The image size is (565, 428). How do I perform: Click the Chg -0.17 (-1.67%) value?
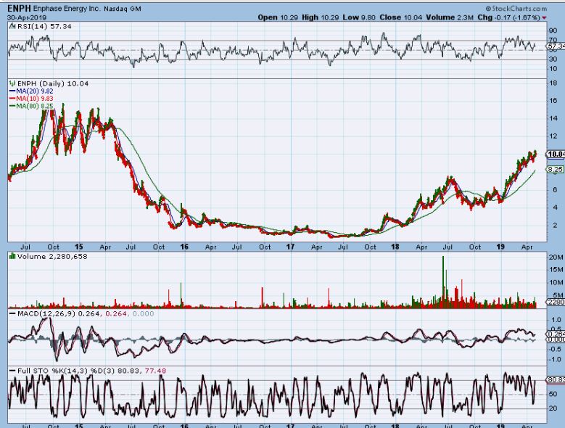click(x=508, y=17)
